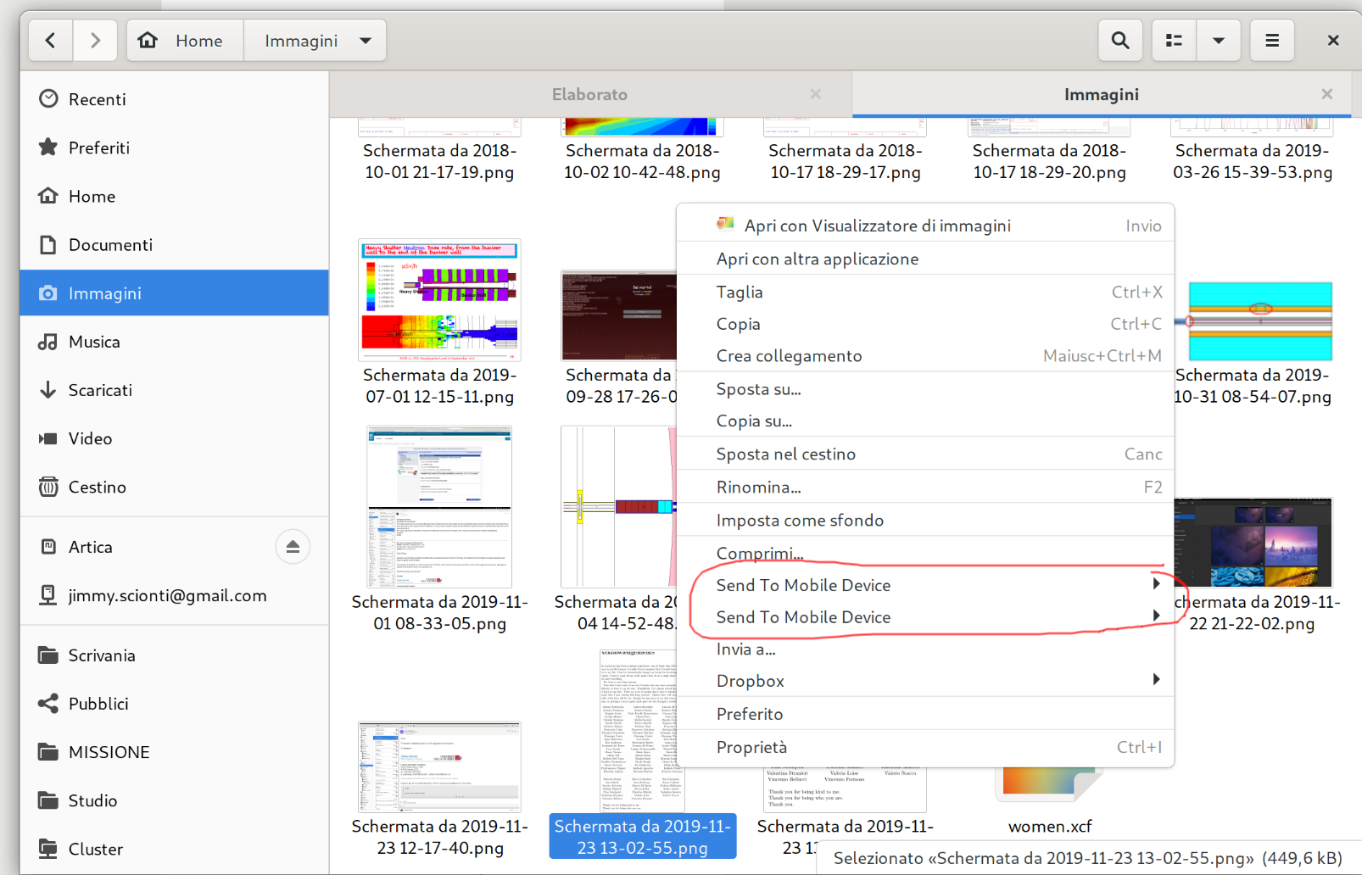The height and width of the screenshot is (875, 1362).
Task: Click the Musica note icon
Action: [49, 342]
